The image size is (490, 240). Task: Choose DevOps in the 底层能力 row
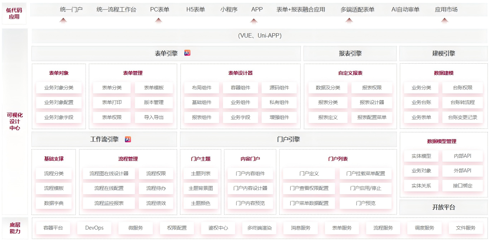[94, 228]
